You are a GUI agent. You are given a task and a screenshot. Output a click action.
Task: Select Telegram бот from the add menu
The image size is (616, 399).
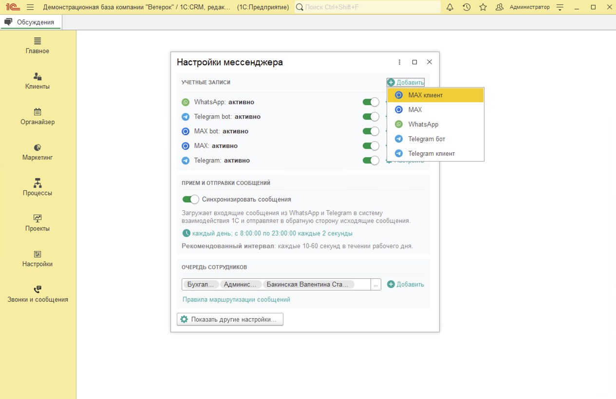click(436, 139)
